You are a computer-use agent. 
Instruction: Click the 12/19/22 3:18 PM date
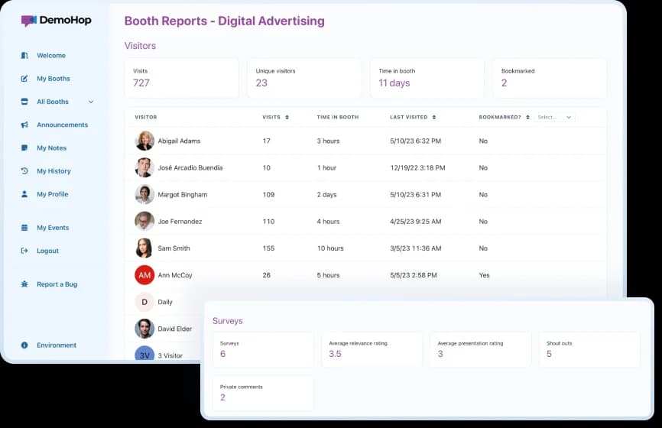[x=417, y=167]
